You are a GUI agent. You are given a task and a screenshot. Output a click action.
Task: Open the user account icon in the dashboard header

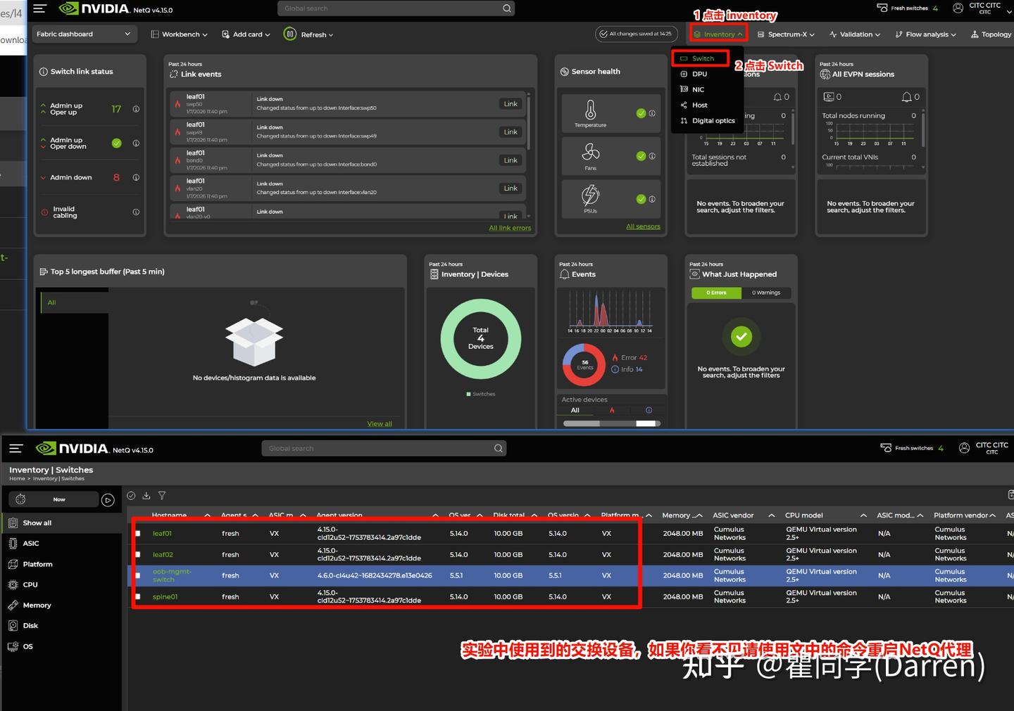[x=958, y=8]
